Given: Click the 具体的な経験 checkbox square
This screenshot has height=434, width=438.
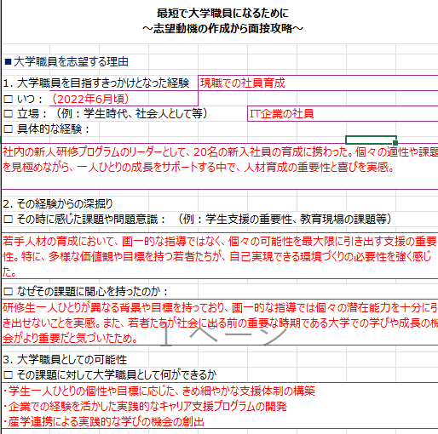Looking at the screenshot, I should pyautogui.click(x=9, y=129).
